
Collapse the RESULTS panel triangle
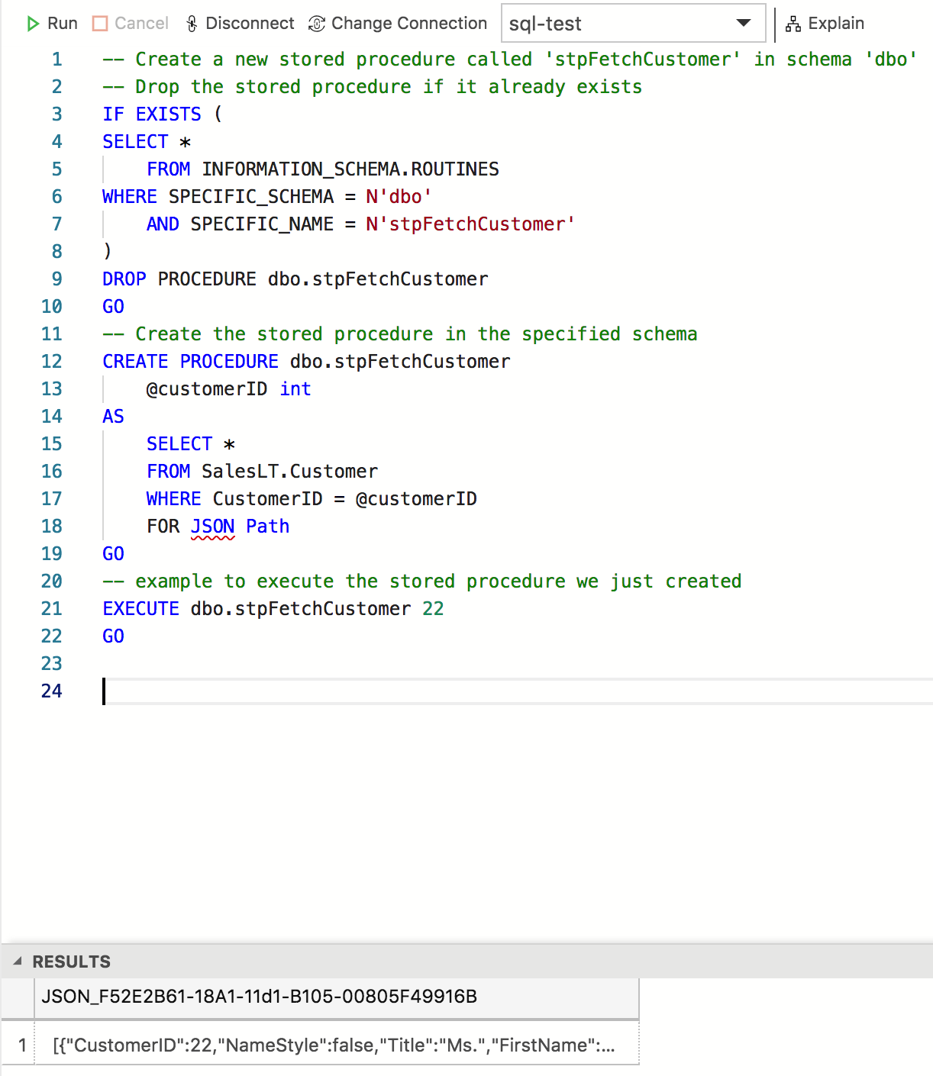[18, 962]
